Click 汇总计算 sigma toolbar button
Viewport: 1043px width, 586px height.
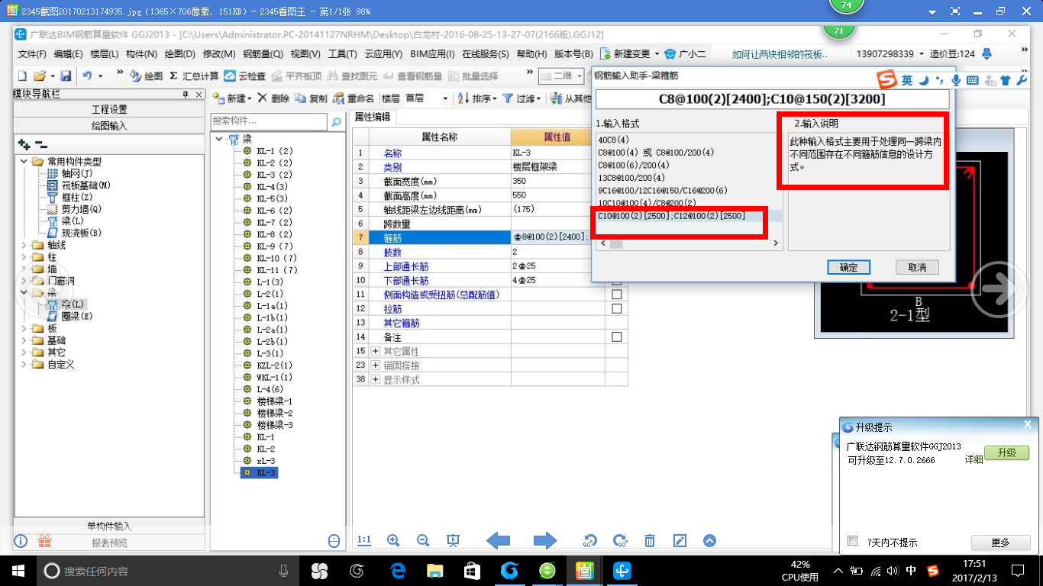pos(194,76)
